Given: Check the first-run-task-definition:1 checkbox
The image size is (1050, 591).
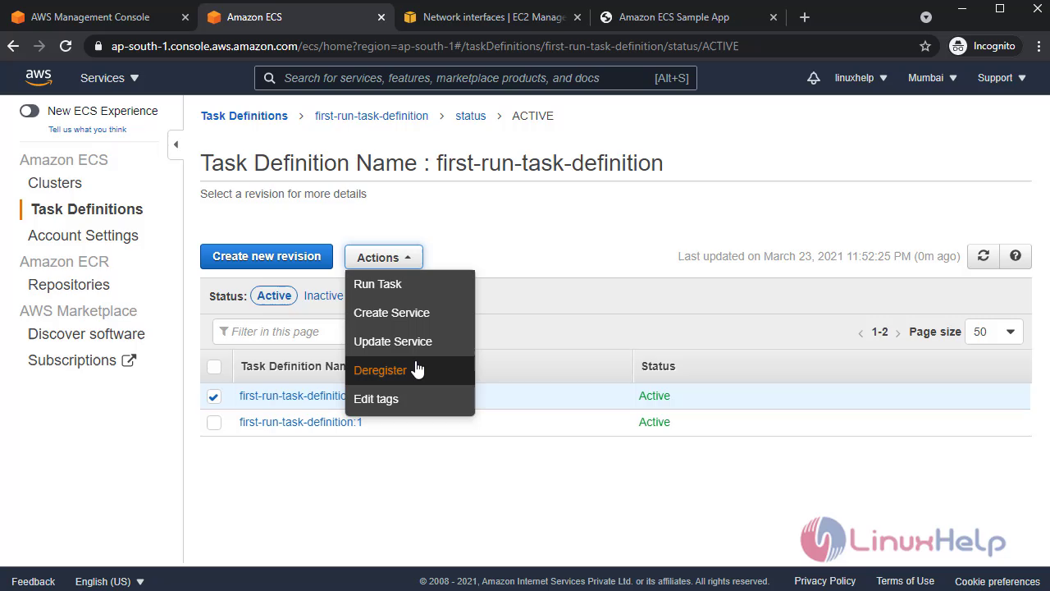Looking at the screenshot, I should [x=214, y=423].
